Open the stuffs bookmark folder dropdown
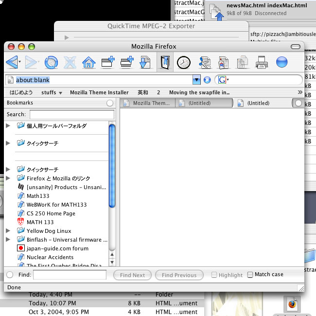The width and height of the screenshot is (316, 316). 52,92
